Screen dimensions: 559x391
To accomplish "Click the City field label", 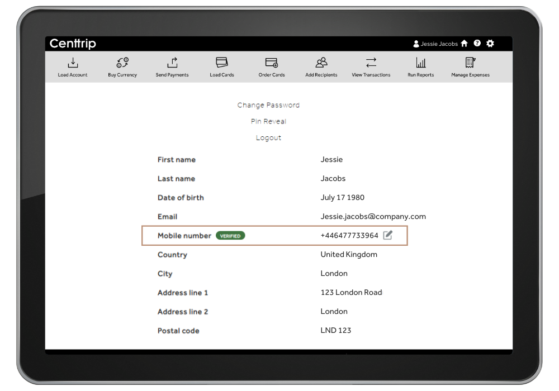I will point(165,274).
